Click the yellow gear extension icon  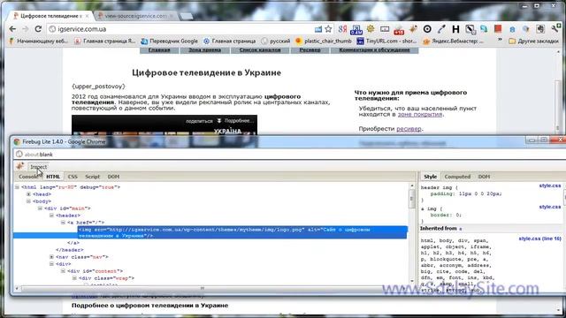371,29
